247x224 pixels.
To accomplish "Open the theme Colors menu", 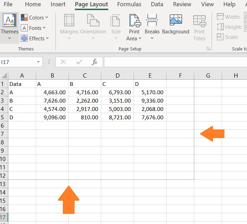I will tap(34, 17).
